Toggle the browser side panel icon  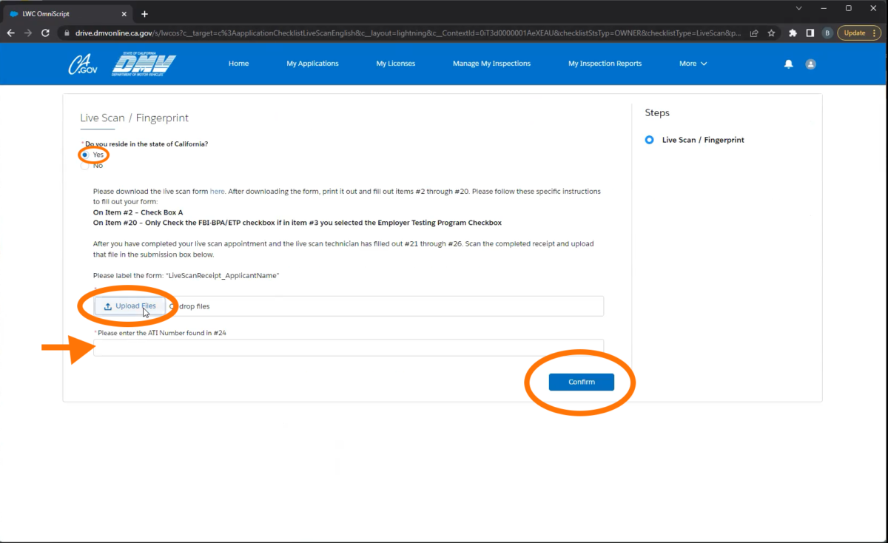tap(810, 33)
